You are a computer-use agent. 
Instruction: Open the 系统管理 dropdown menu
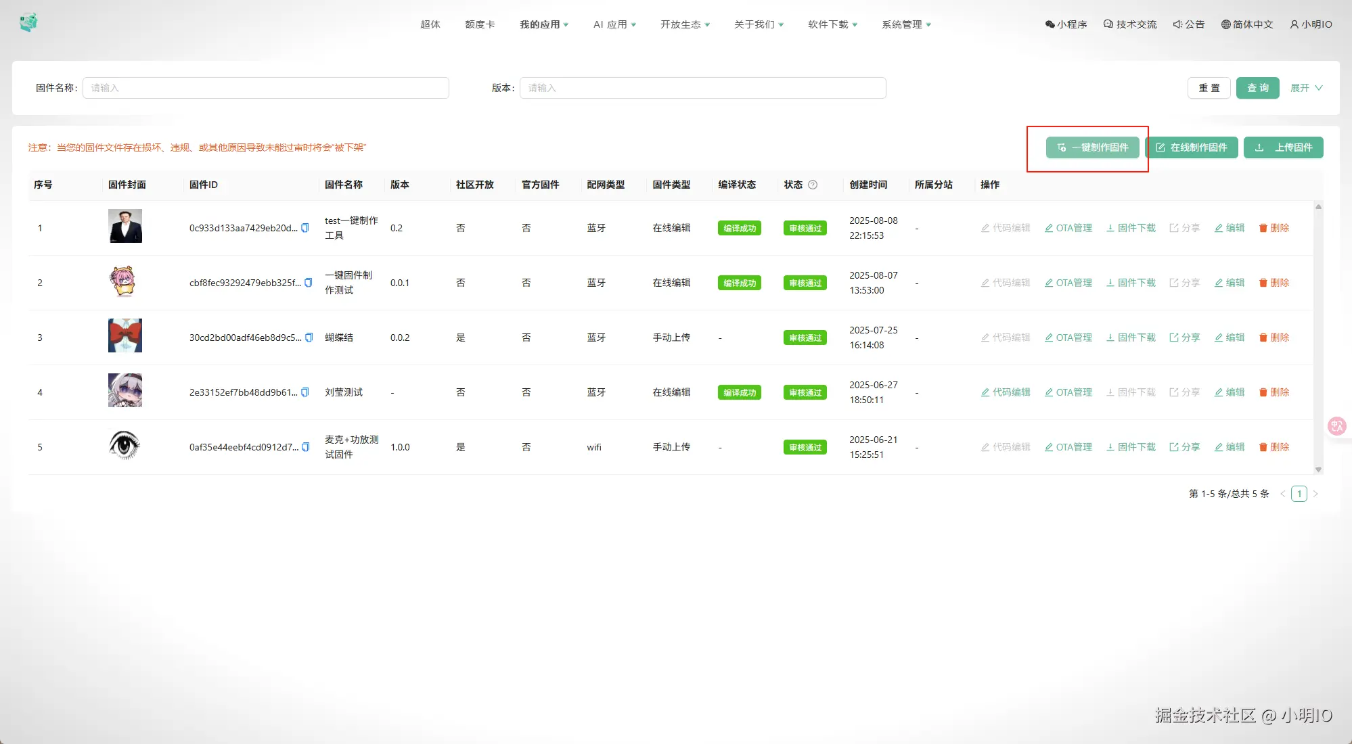pyautogui.click(x=906, y=24)
